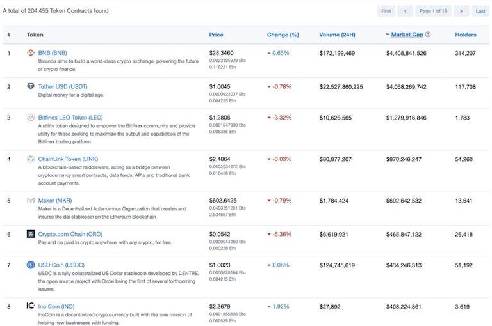Click the Token column header
The width and height of the screenshot is (492, 326).
[35, 35]
